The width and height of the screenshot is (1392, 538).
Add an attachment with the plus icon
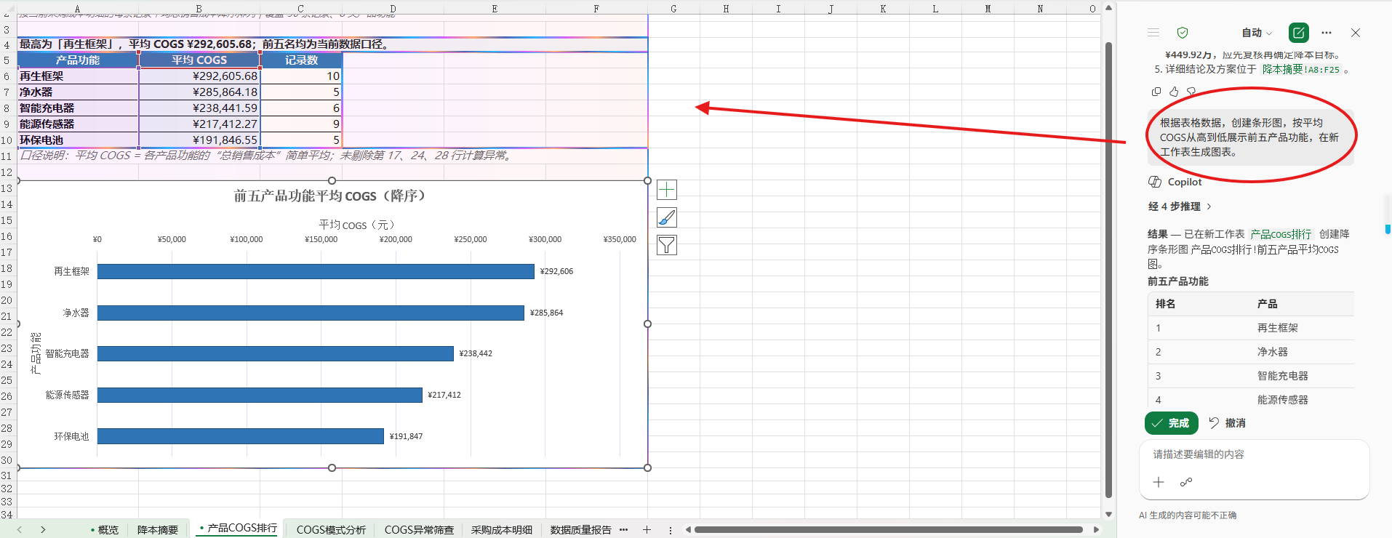[x=1159, y=482]
